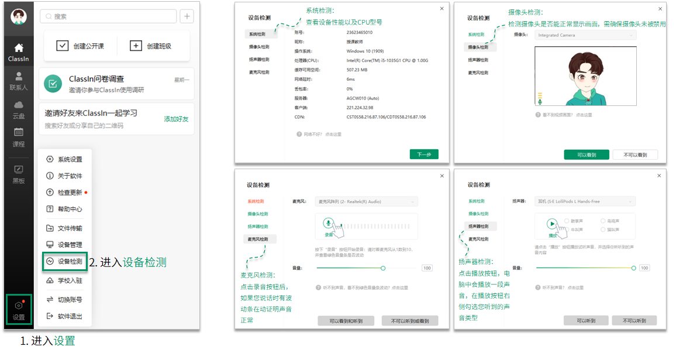The height and width of the screenshot is (353, 676).
Task: Click the camera preview image
Action: 585,76
